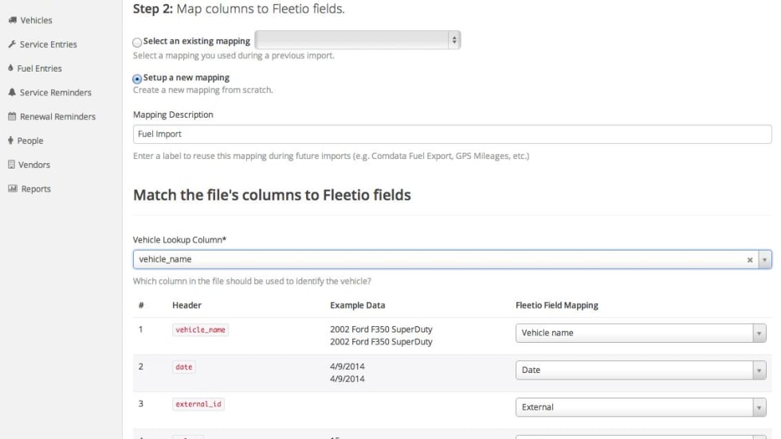The image size is (781, 439).
Task: Open the existing mapping select dropdown
Action: (358, 40)
